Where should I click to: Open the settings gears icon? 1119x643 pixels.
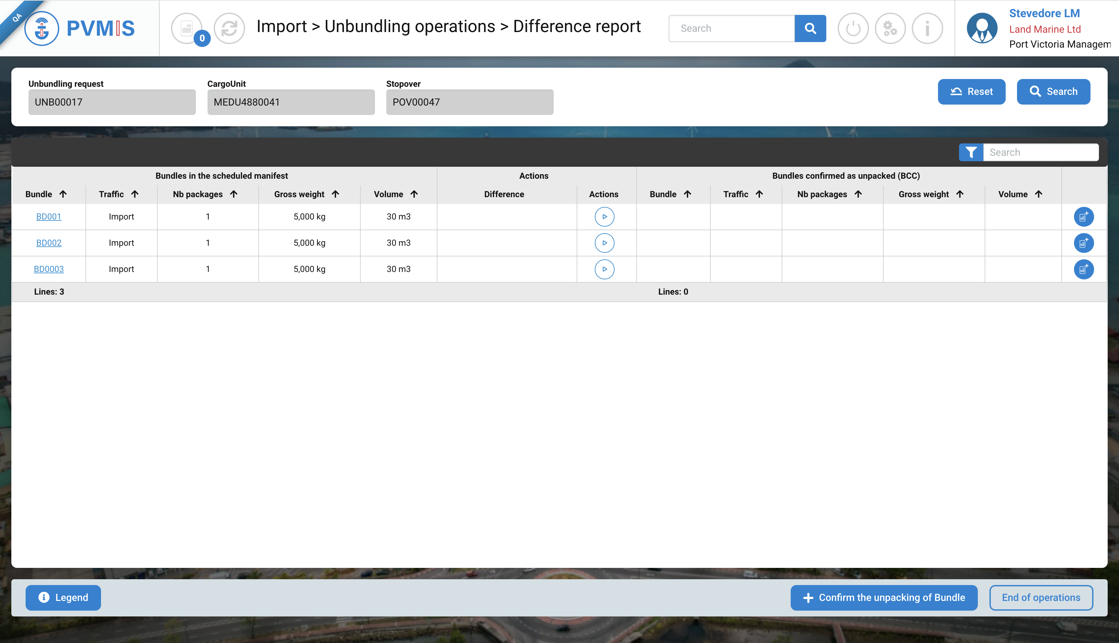(x=890, y=28)
